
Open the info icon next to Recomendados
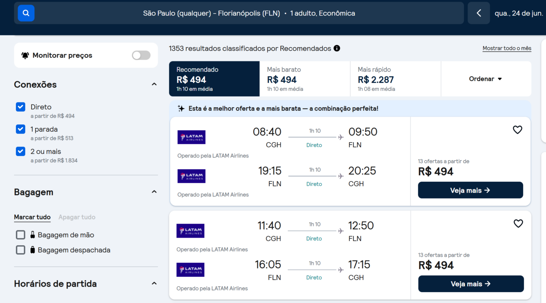[337, 48]
